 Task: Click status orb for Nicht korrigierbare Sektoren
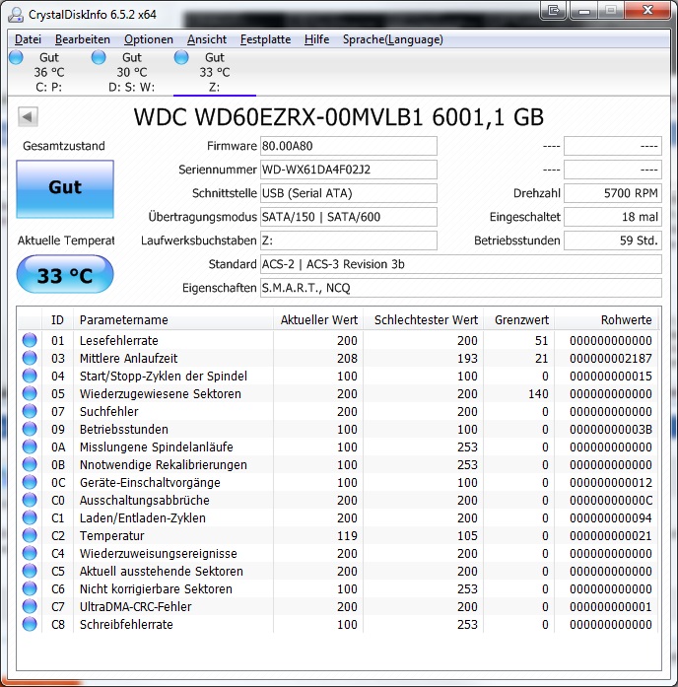click(30, 588)
